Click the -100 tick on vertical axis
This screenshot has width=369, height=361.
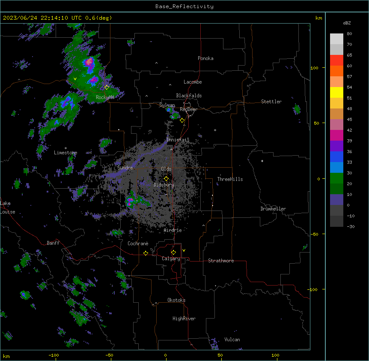coord(313,289)
